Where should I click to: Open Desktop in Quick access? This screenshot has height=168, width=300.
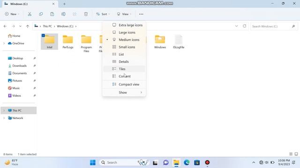click(15, 58)
